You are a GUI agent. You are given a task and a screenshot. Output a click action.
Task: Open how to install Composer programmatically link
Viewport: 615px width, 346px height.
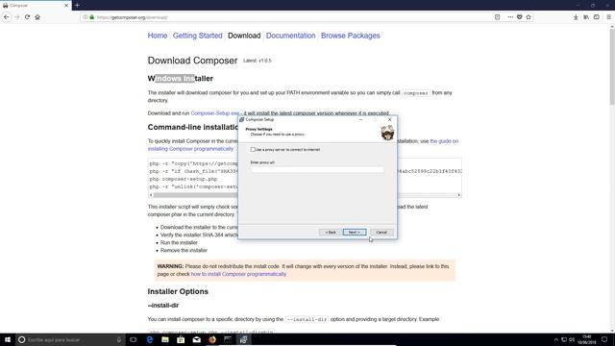click(x=238, y=274)
